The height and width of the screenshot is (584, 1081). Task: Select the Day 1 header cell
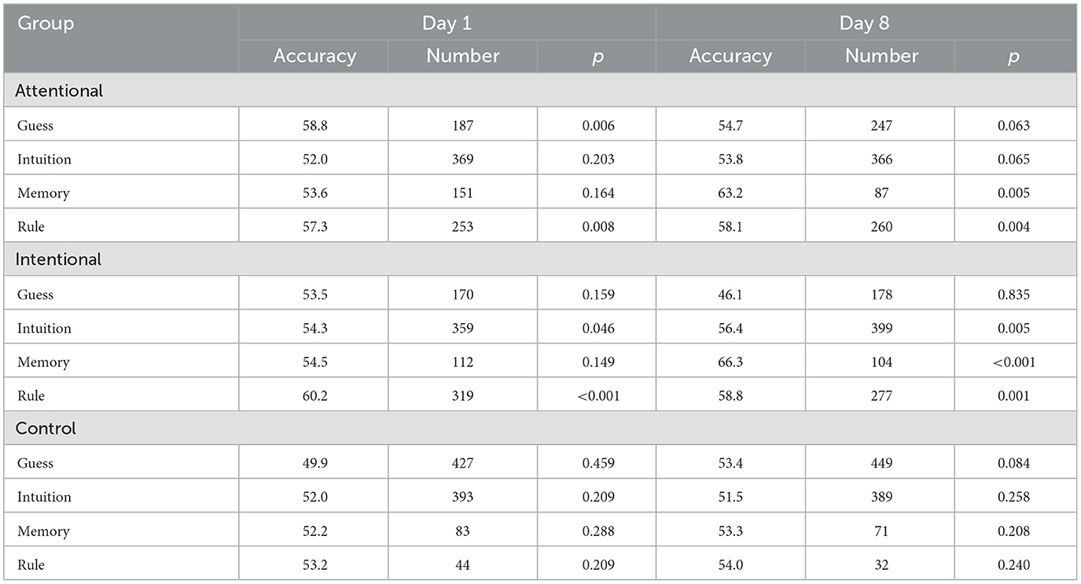[447, 23]
